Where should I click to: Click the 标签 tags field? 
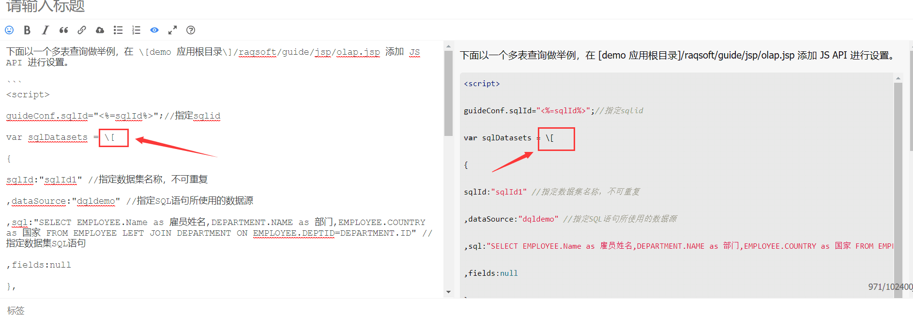(456, 310)
